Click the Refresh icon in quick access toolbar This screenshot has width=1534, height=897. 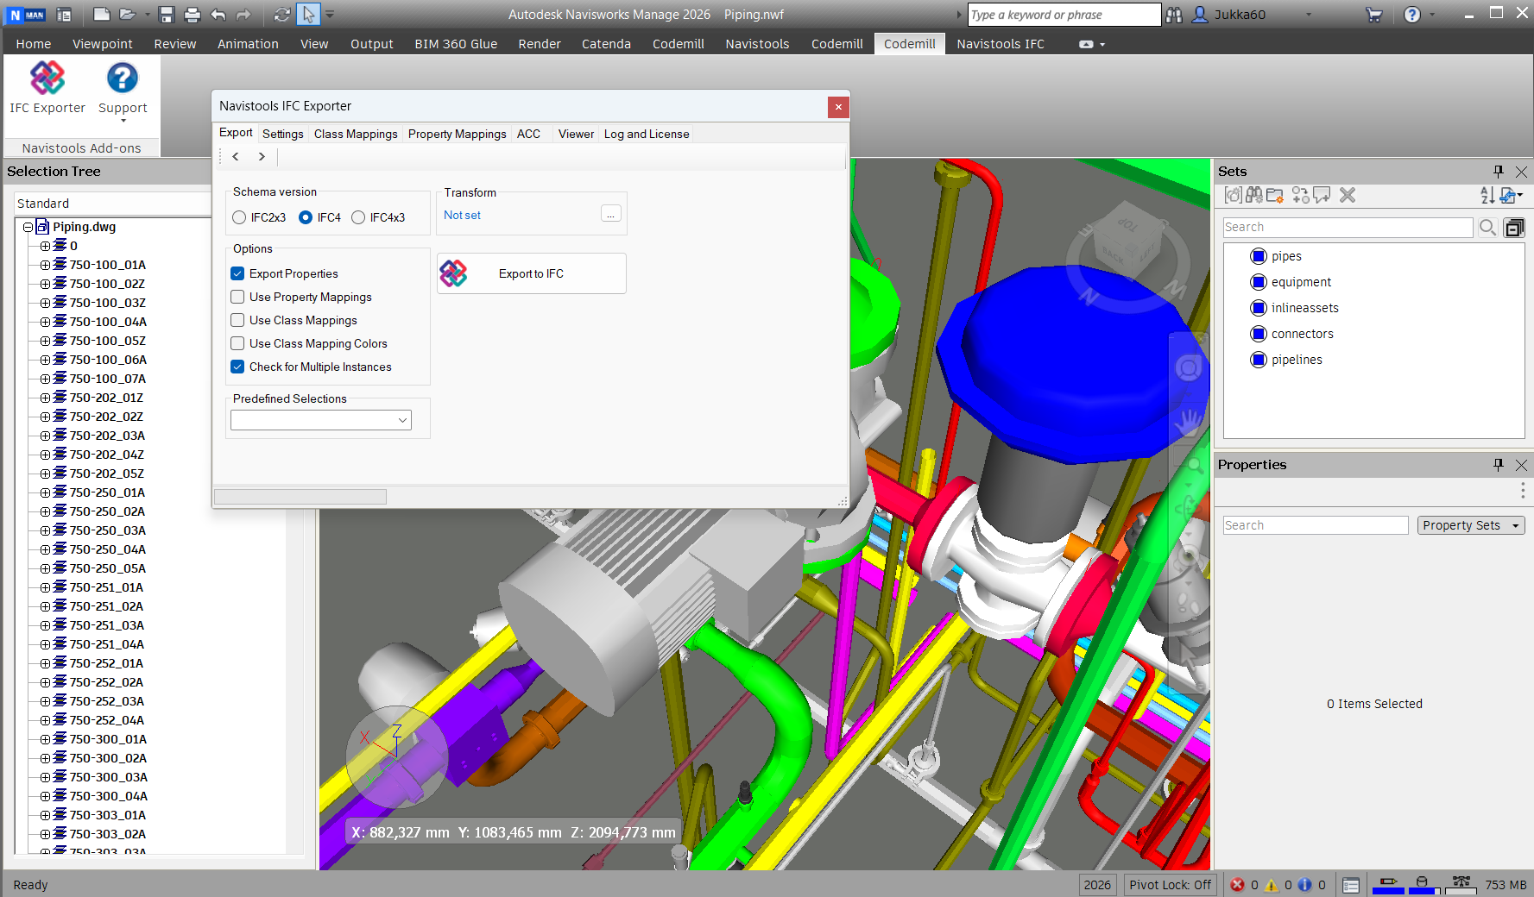282,15
